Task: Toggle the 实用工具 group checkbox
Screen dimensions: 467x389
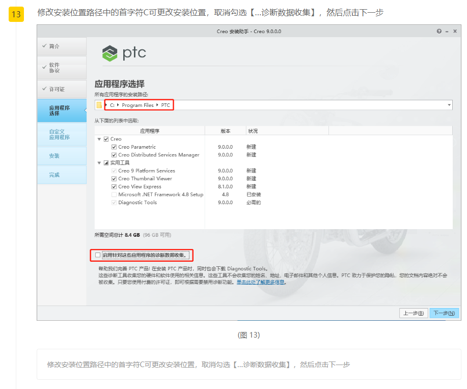Action: coord(106,163)
